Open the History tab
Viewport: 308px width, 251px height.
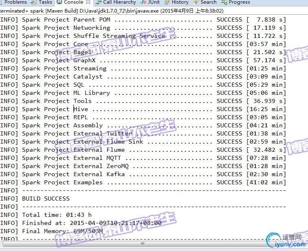(x=177, y=2)
